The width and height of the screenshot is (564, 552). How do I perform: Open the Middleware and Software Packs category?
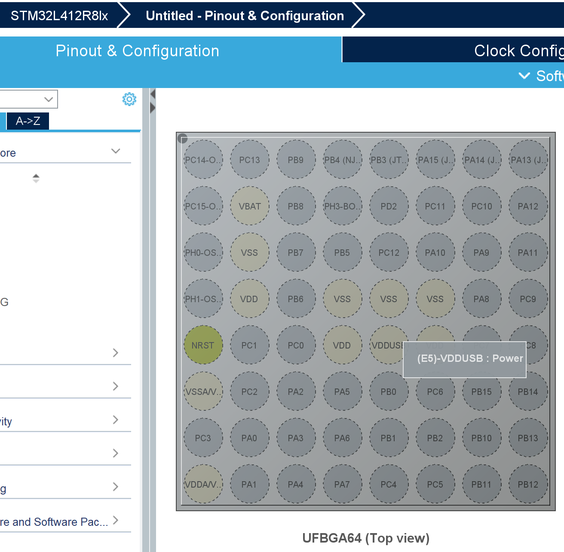(56, 522)
